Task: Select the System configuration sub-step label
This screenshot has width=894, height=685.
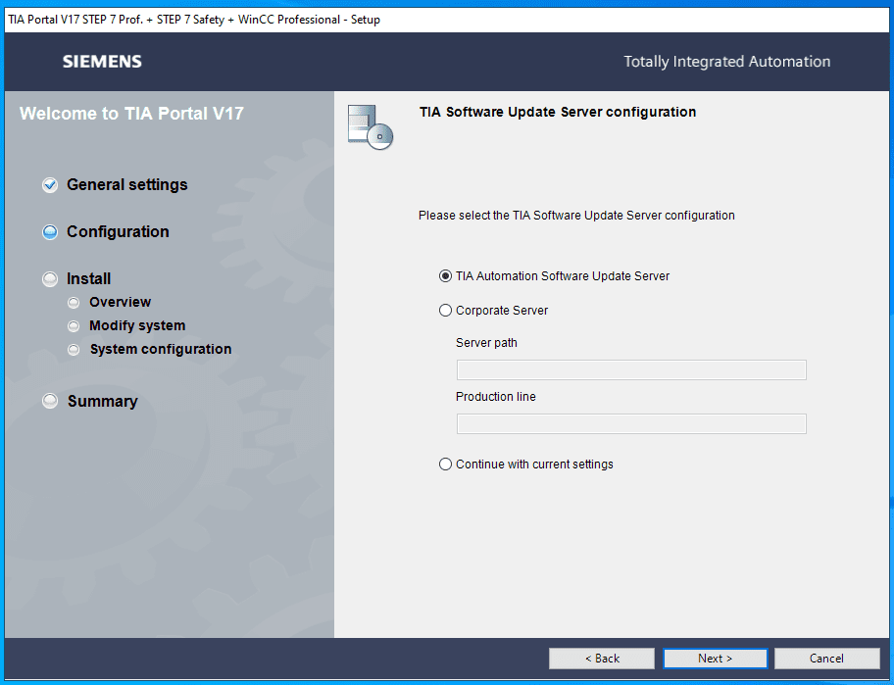Action: point(161,349)
